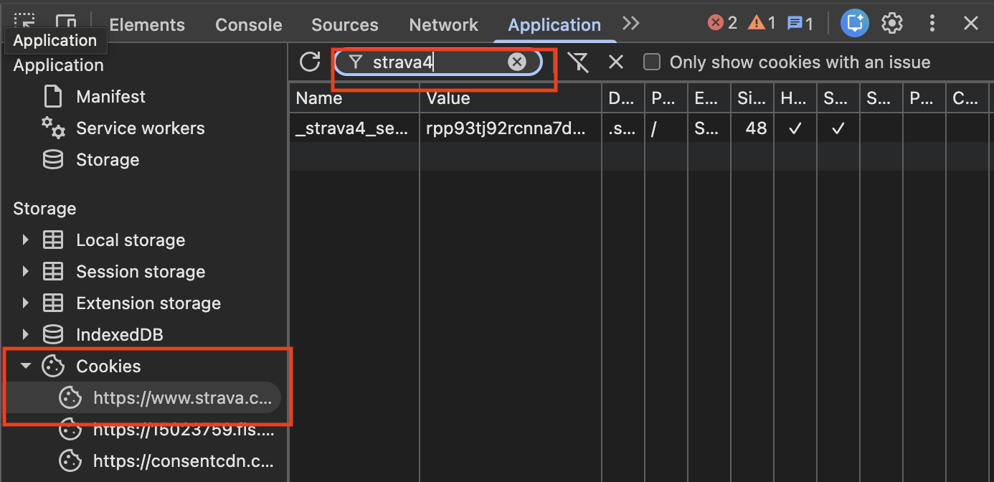994x482 pixels.
Task: Open Service workers in the sidebar
Action: point(141,128)
